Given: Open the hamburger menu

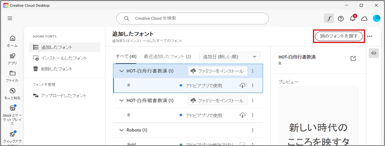Looking at the screenshot, I should (10, 19).
